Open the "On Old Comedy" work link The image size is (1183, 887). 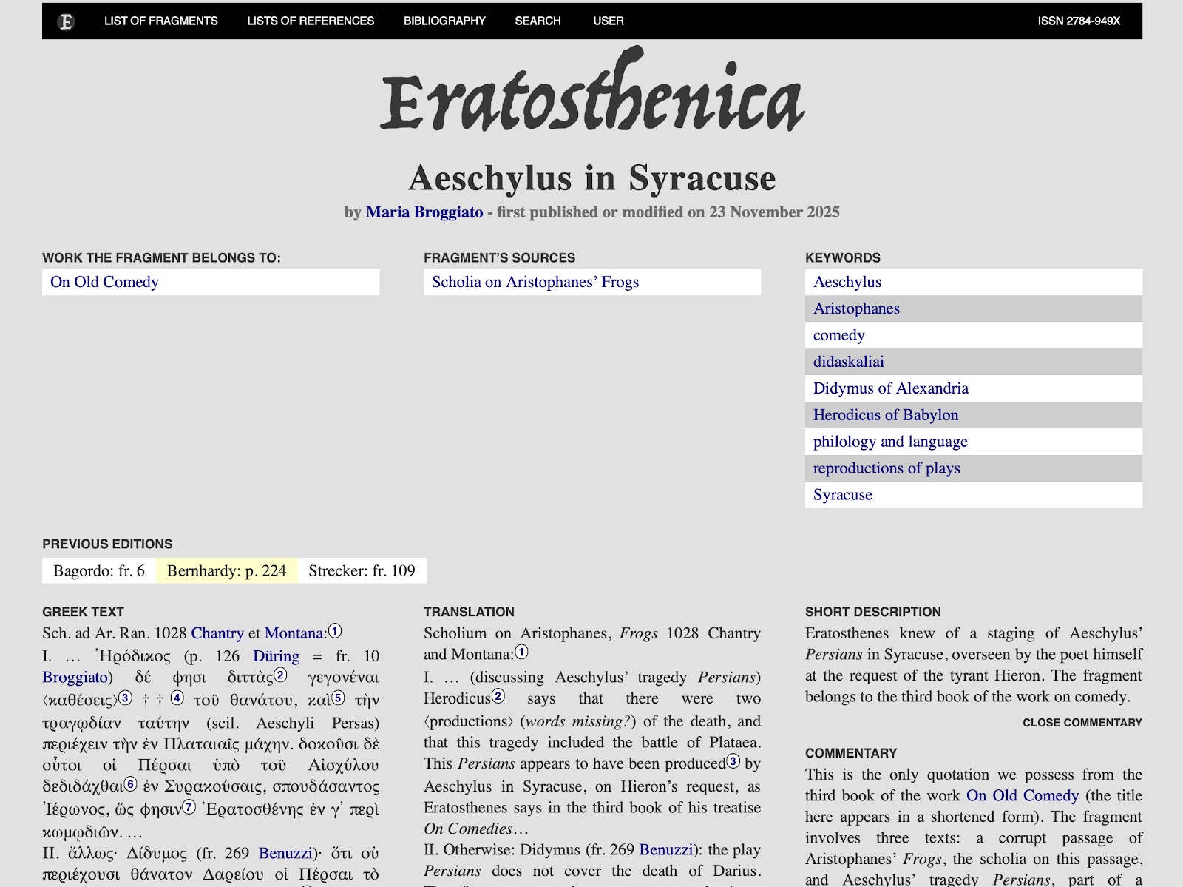[x=104, y=282]
